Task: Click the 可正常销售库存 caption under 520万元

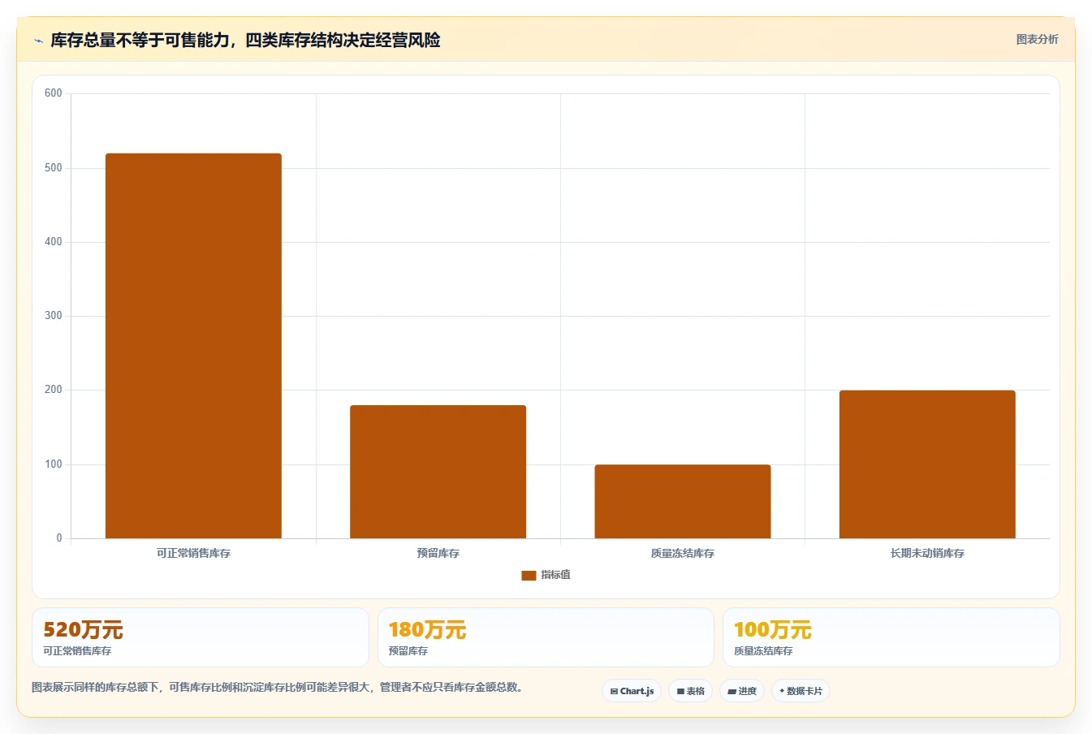Action: 77,651
